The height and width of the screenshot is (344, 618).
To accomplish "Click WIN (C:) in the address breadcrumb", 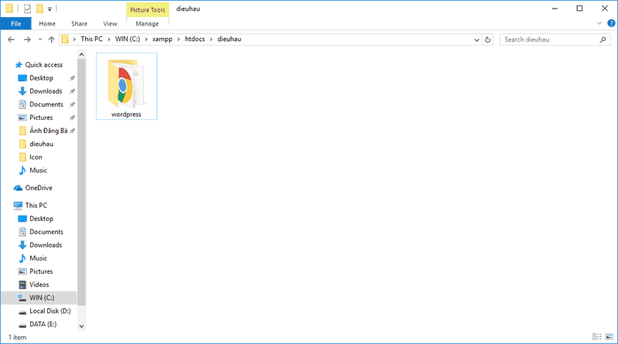I will tap(127, 39).
